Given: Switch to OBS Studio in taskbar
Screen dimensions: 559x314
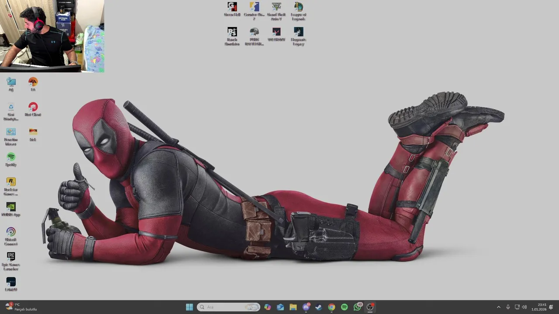Looking at the screenshot, I should (370, 307).
